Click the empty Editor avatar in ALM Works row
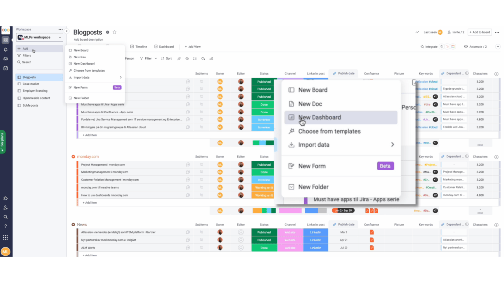Screen dimensions: 504x283 point(241,248)
